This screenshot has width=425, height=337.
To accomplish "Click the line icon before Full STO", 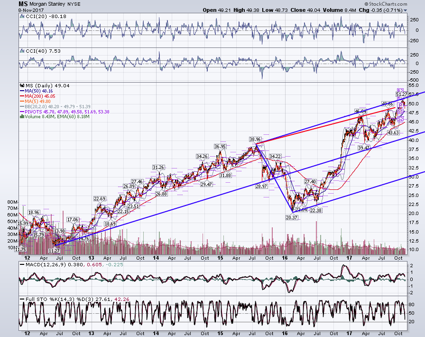I will (x=22, y=300).
